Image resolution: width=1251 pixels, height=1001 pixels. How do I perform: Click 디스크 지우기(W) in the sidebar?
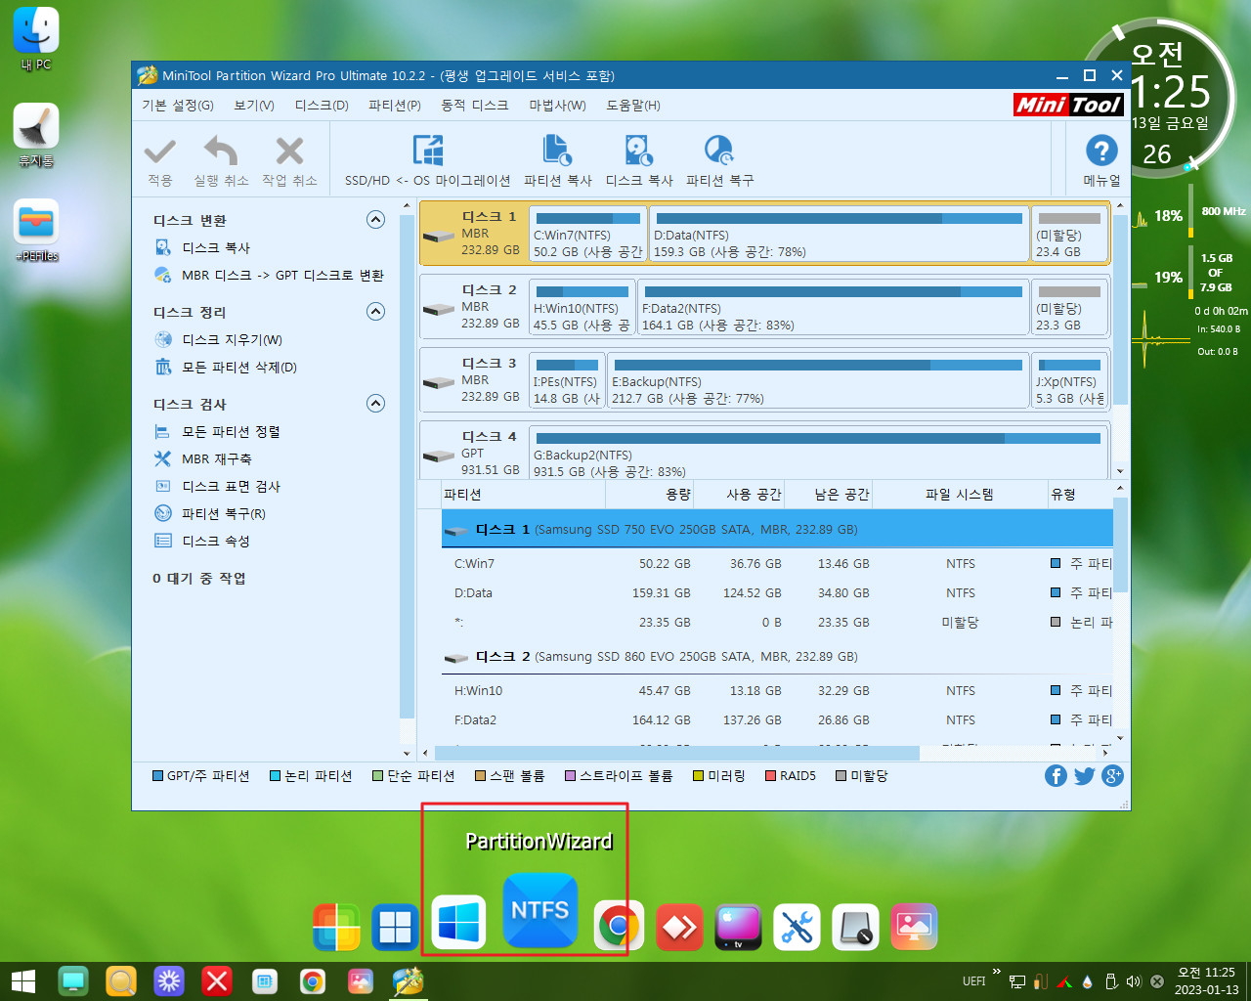point(232,339)
